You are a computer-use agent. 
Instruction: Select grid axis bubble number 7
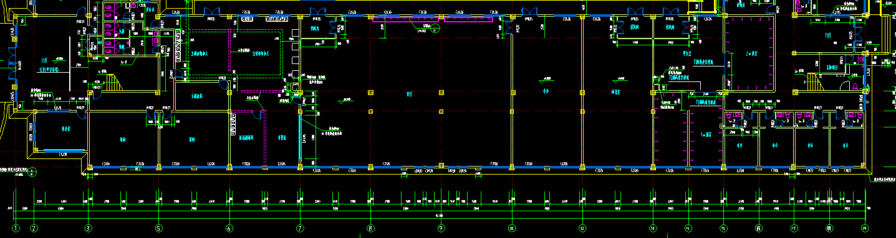(x=300, y=228)
